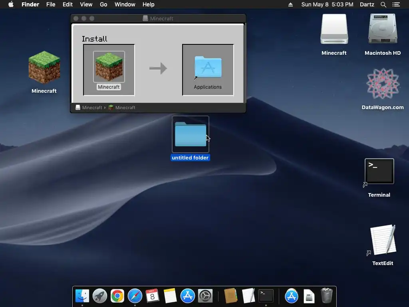Open the disk image file in Dock
Screen dimensions: 409x307
[309, 297]
